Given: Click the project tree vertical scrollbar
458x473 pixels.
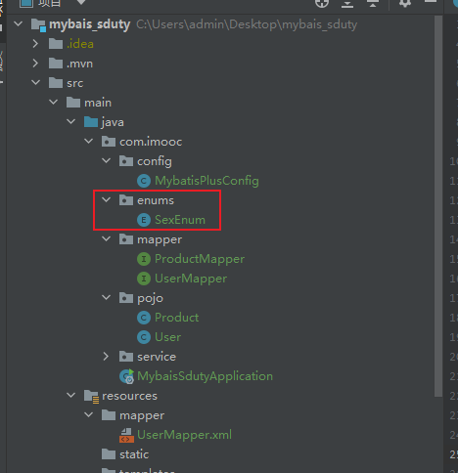Looking at the screenshot, I should click(438, 206).
